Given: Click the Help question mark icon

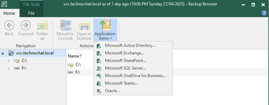Looking at the screenshot, I should (x=264, y=13).
